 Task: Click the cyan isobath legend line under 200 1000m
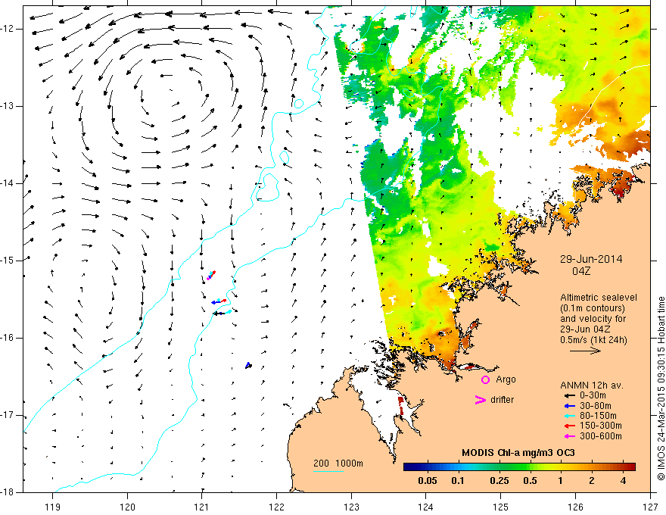(328, 471)
